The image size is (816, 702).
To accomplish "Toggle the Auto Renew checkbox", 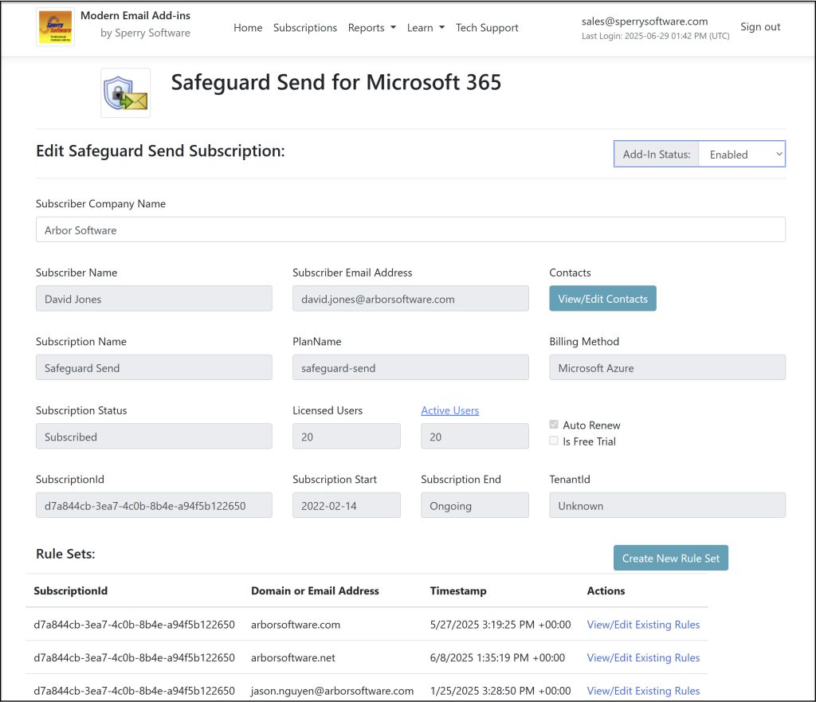I will coord(554,425).
